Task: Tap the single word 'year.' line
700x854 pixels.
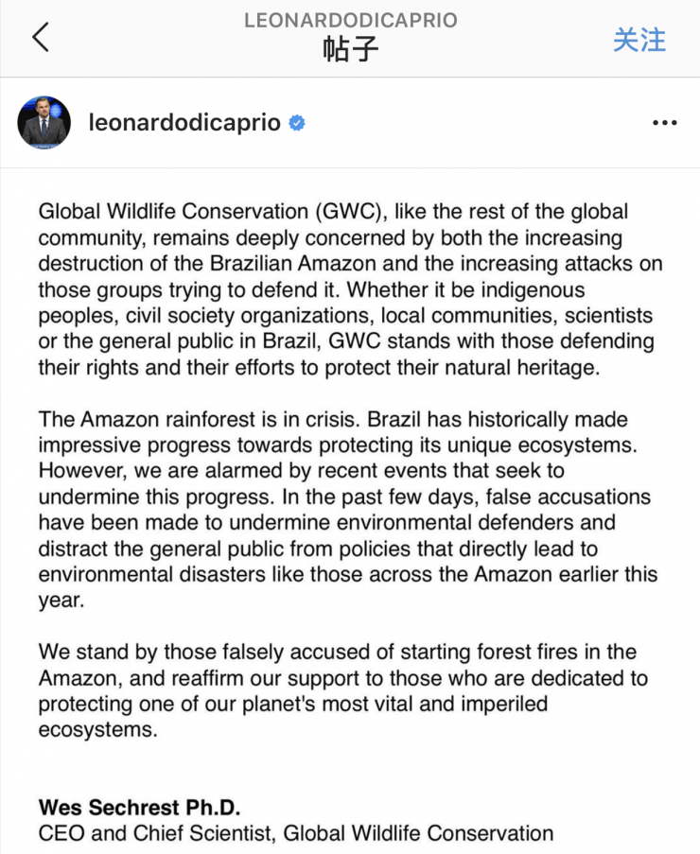Action: click(x=61, y=601)
